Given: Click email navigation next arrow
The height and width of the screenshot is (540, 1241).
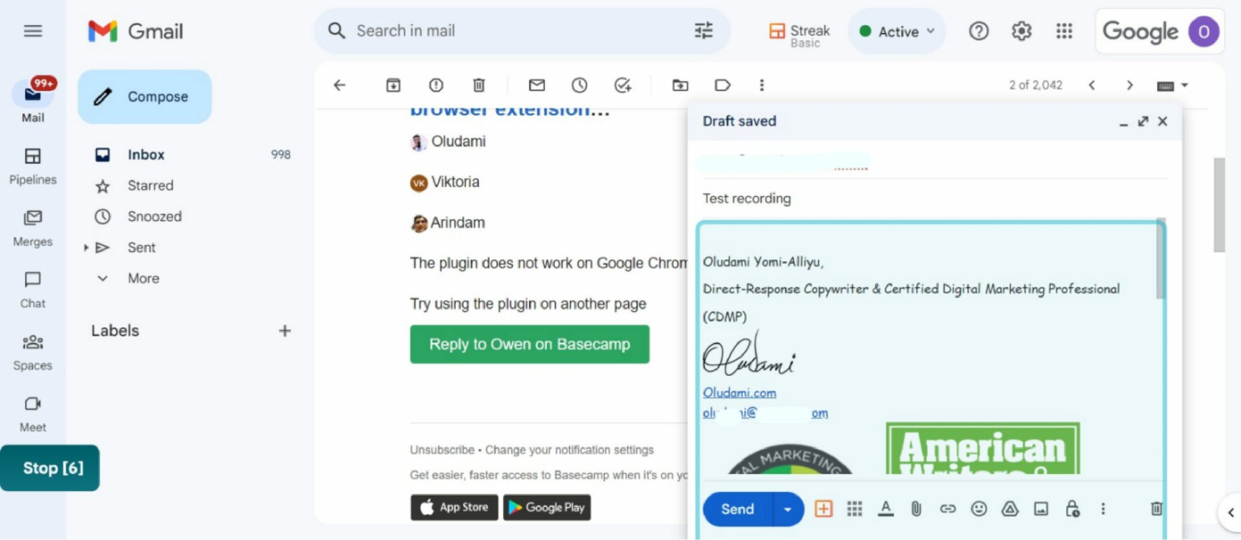Looking at the screenshot, I should tap(1127, 85).
